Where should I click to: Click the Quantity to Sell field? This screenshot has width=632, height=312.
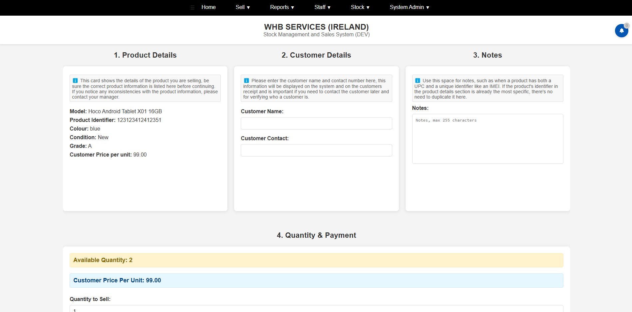pos(316,309)
